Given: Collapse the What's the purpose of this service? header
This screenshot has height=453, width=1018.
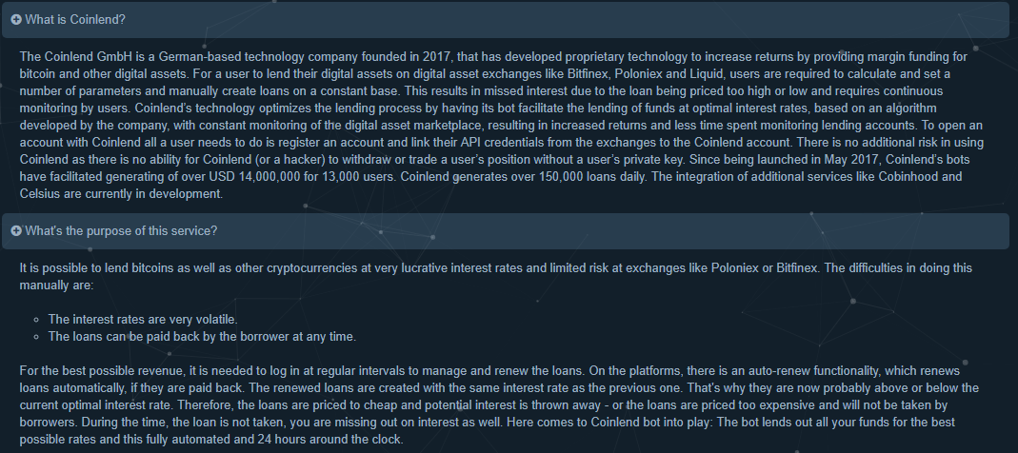Looking at the screenshot, I should (505, 231).
